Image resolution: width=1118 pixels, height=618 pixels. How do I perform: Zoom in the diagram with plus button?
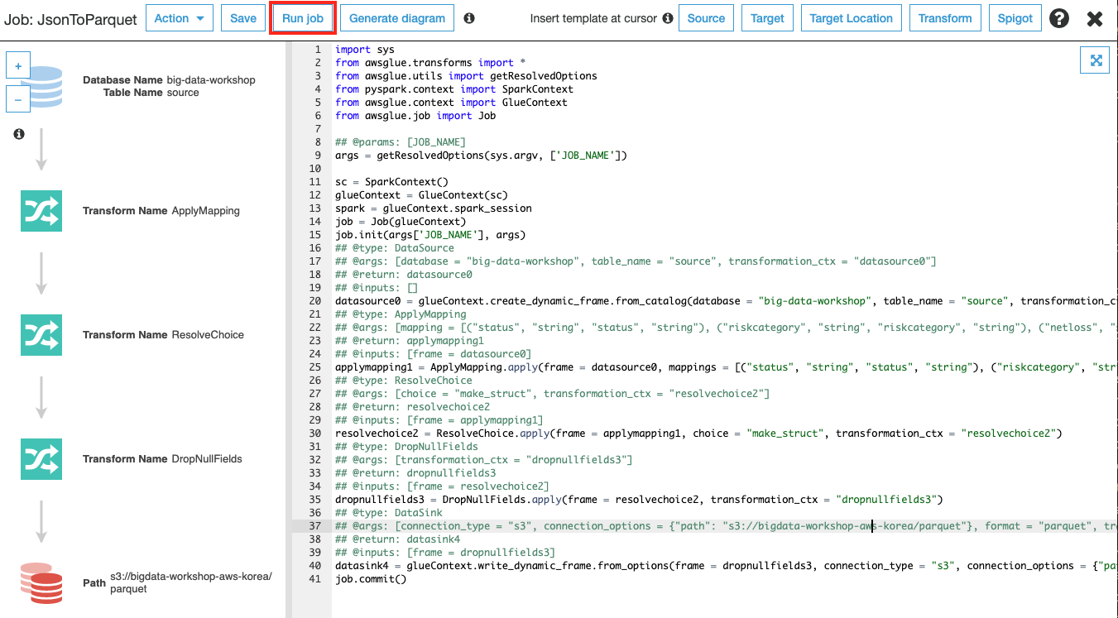pyautogui.click(x=18, y=65)
